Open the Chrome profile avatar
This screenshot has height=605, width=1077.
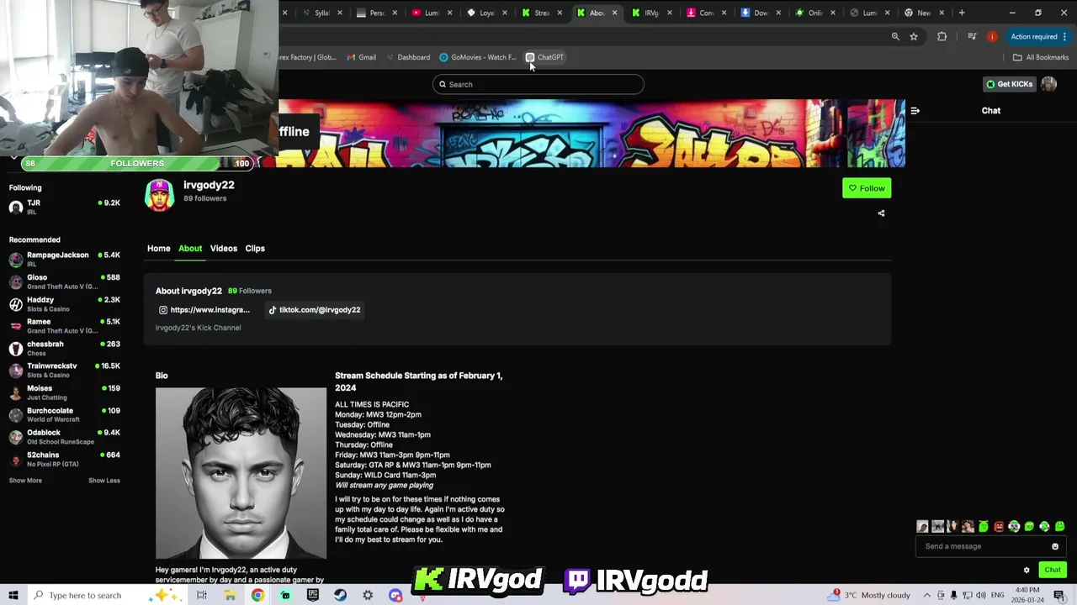992,36
